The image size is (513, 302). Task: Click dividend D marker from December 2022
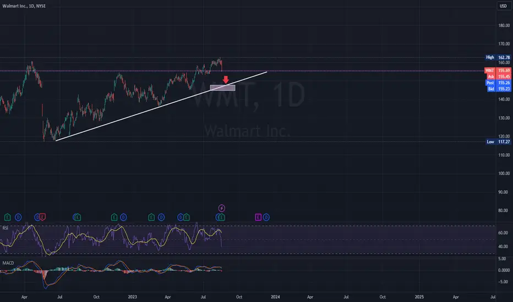[x=123, y=217]
